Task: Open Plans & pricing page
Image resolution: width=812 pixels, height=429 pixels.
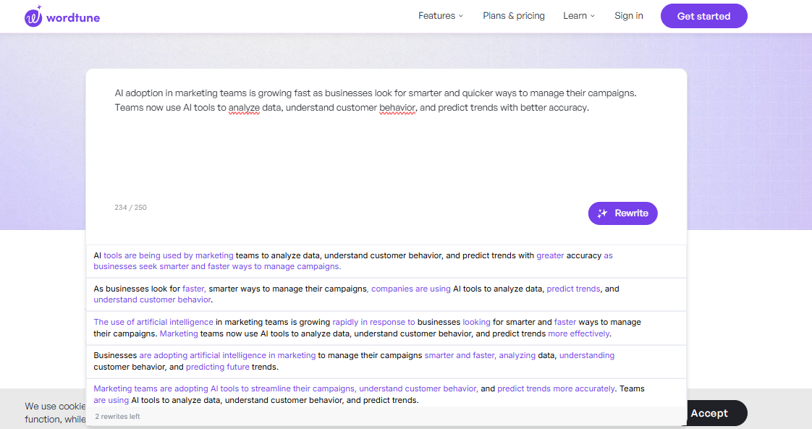Action: [513, 16]
